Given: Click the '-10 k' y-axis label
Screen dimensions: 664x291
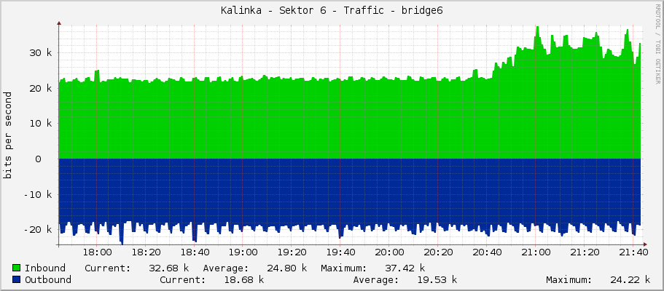Looking at the screenshot, I should [39, 194].
